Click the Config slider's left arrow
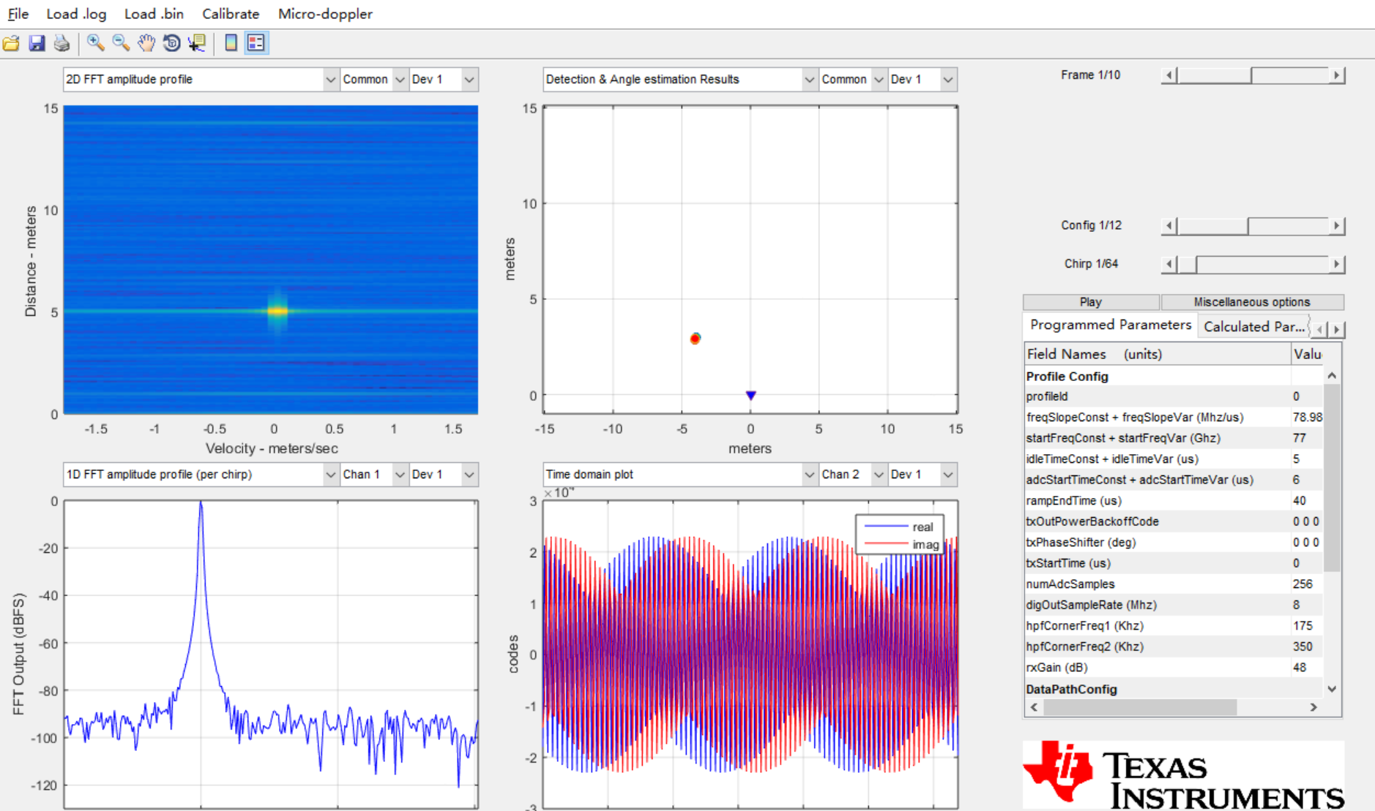The height and width of the screenshot is (811, 1375). pos(1169,226)
